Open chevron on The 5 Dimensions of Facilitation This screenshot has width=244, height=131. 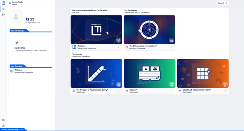[172, 47]
